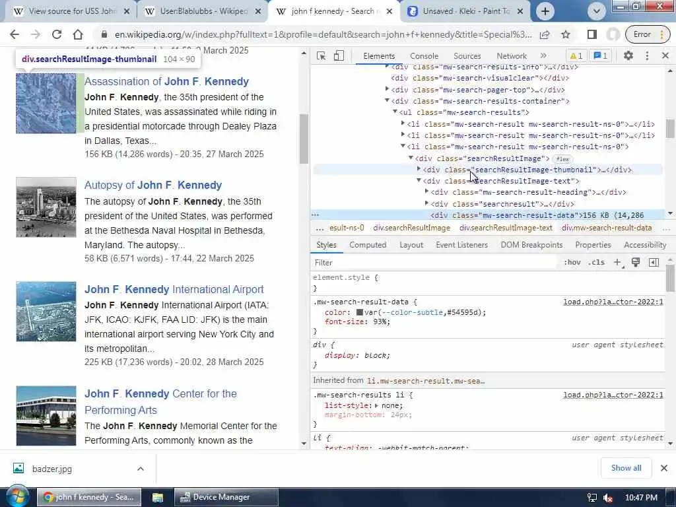This screenshot has height=507, width=676.
Task: Go to browser home page
Action: (78, 34)
